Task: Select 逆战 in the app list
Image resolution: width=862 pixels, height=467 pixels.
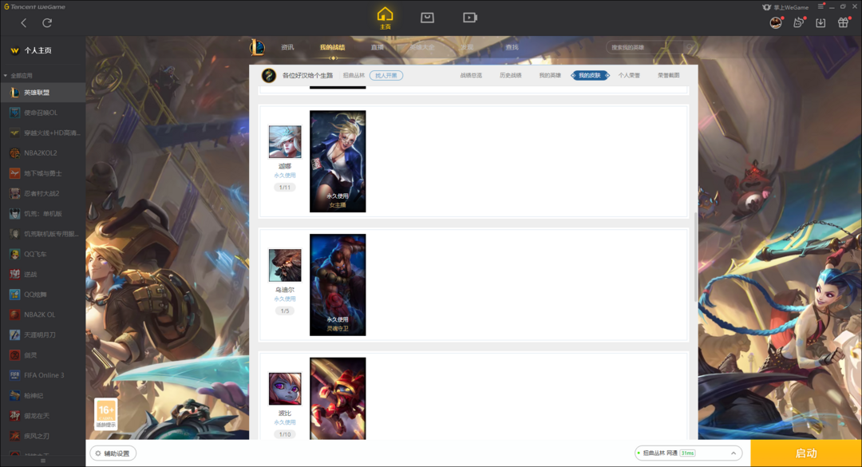Action: [x=43, y=274]
